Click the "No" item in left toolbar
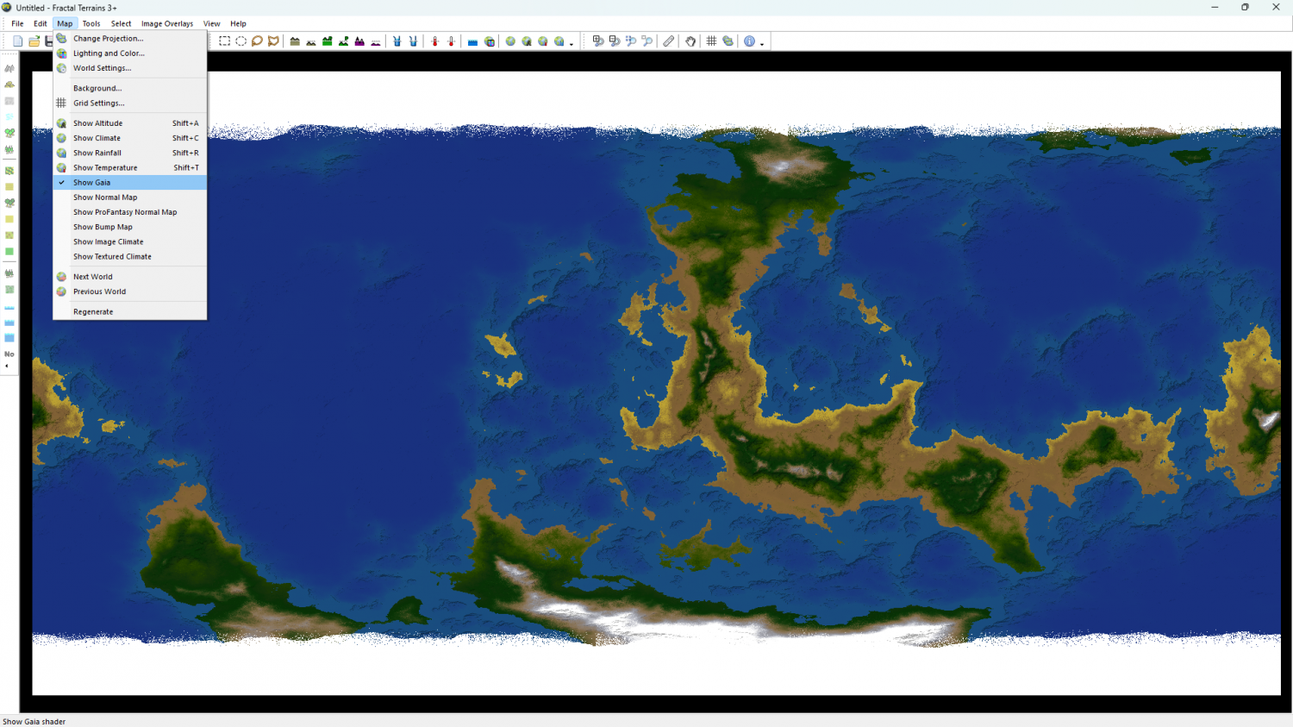 pos(9,354)
